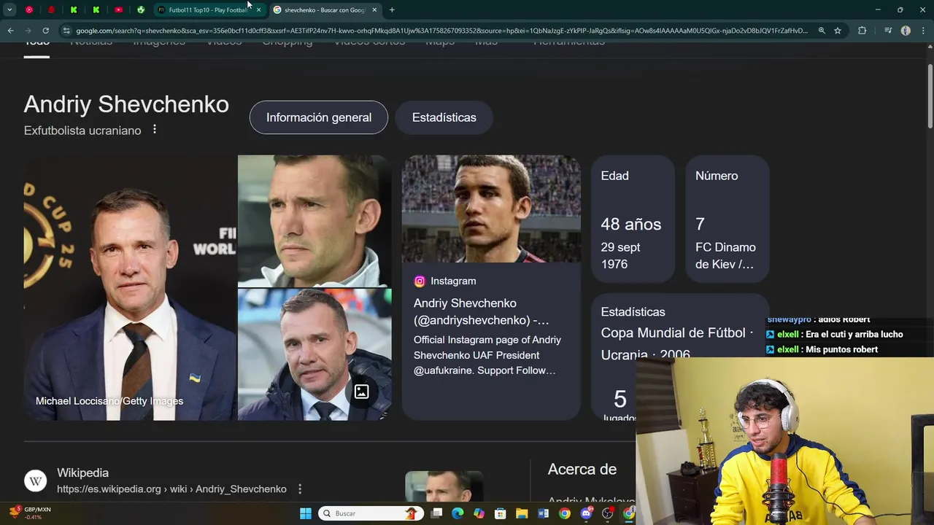This screenshot has width=934, height=525.
Task: Select the Información general chip
Action: (319, 117)
